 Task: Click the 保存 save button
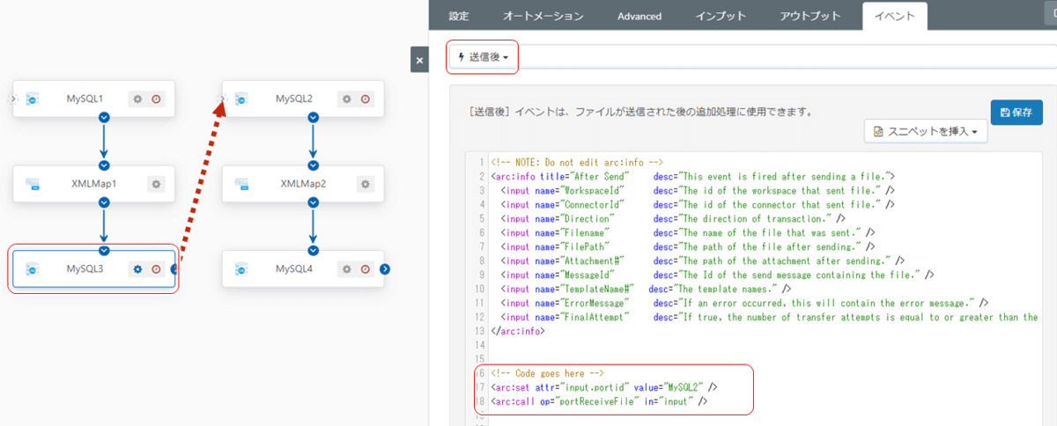click(x=1016, y=113)
